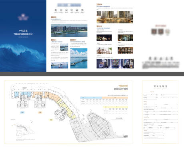The image size is (184, 148).
Task: Click the orange 8幢 building label
Action: click(40, 112)
